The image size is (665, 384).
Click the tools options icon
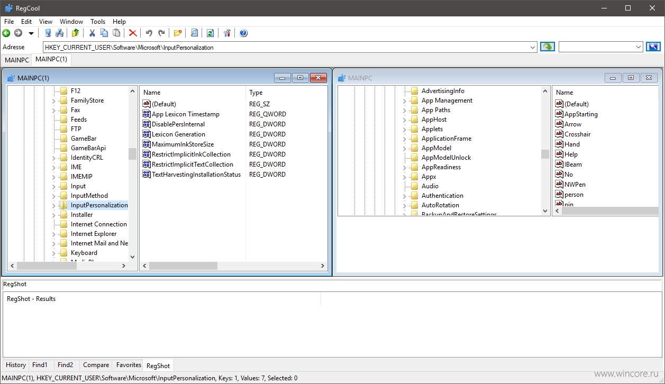pyautogui.click(x=227, y=33)
